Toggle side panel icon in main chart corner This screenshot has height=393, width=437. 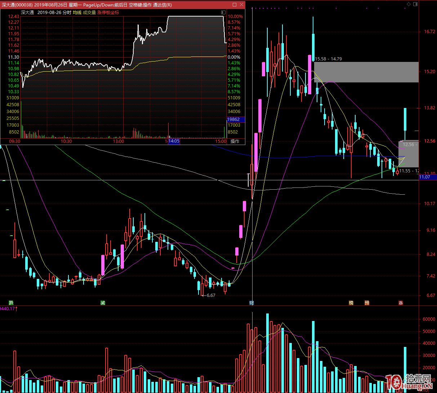pos(415,4)
